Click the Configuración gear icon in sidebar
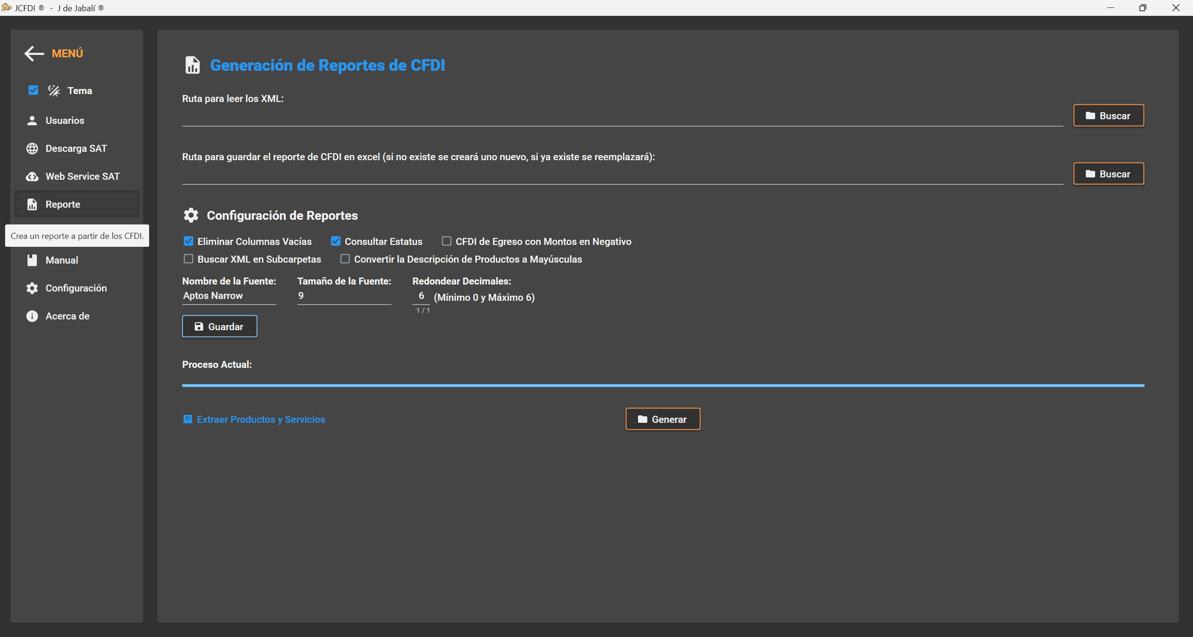Image resolution: width=1193 pixels, height=637 pixels. pyautogui.click(x=32, y=288)
